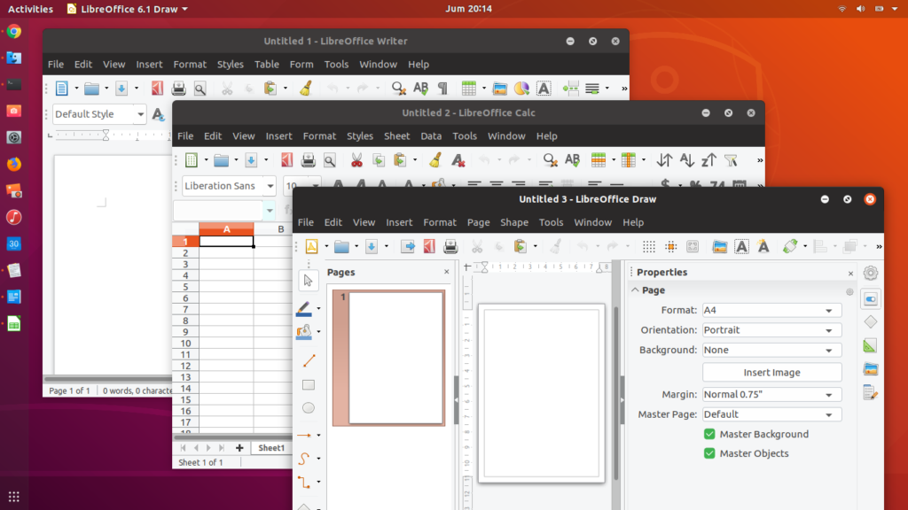Toggle the Properties deck button in Draw's sidebar
Screen dimensions: 908x510
tap(871, 299)
